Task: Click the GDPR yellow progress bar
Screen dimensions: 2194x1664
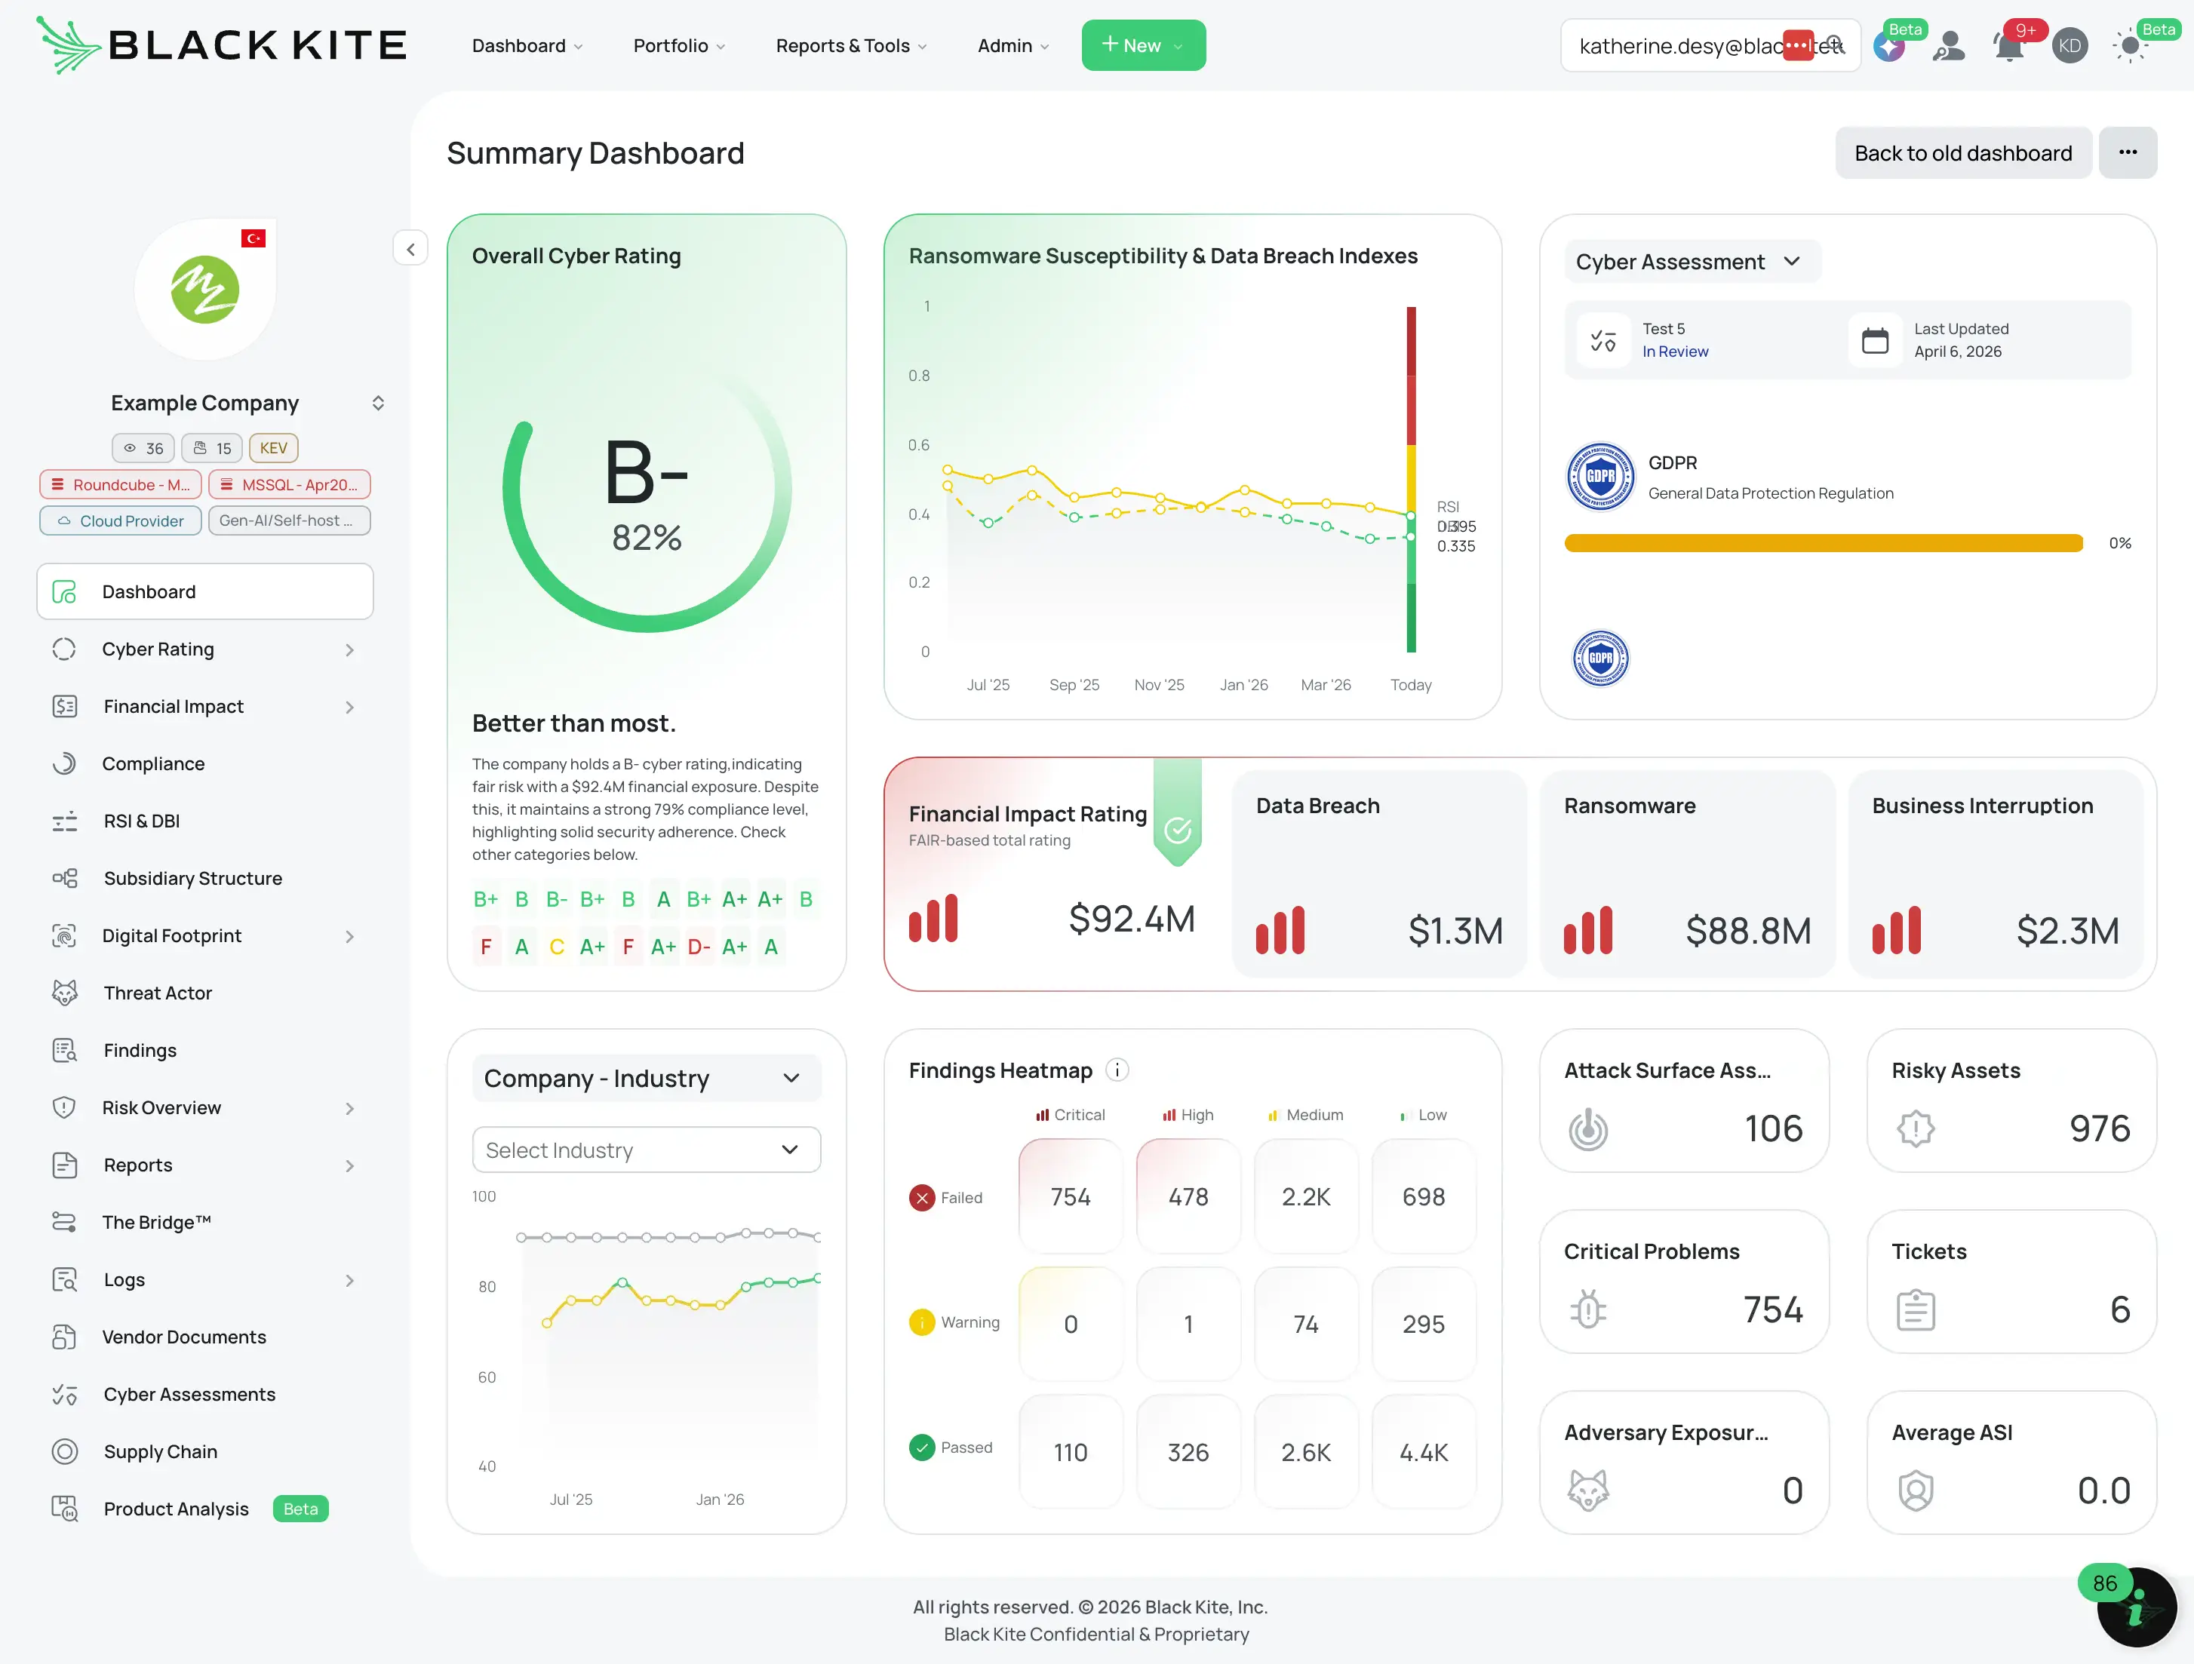Action: click(x=1823, y=543)
